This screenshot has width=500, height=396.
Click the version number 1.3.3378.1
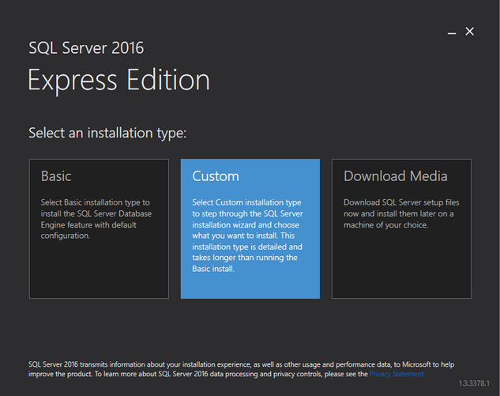[x=474, y=383]
